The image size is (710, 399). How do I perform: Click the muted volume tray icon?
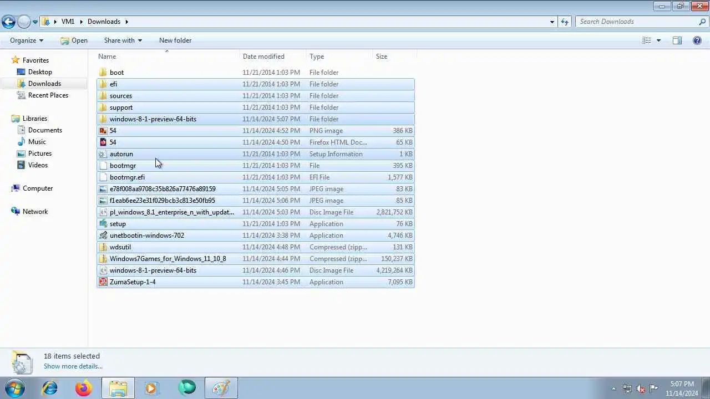click(641, 388)
